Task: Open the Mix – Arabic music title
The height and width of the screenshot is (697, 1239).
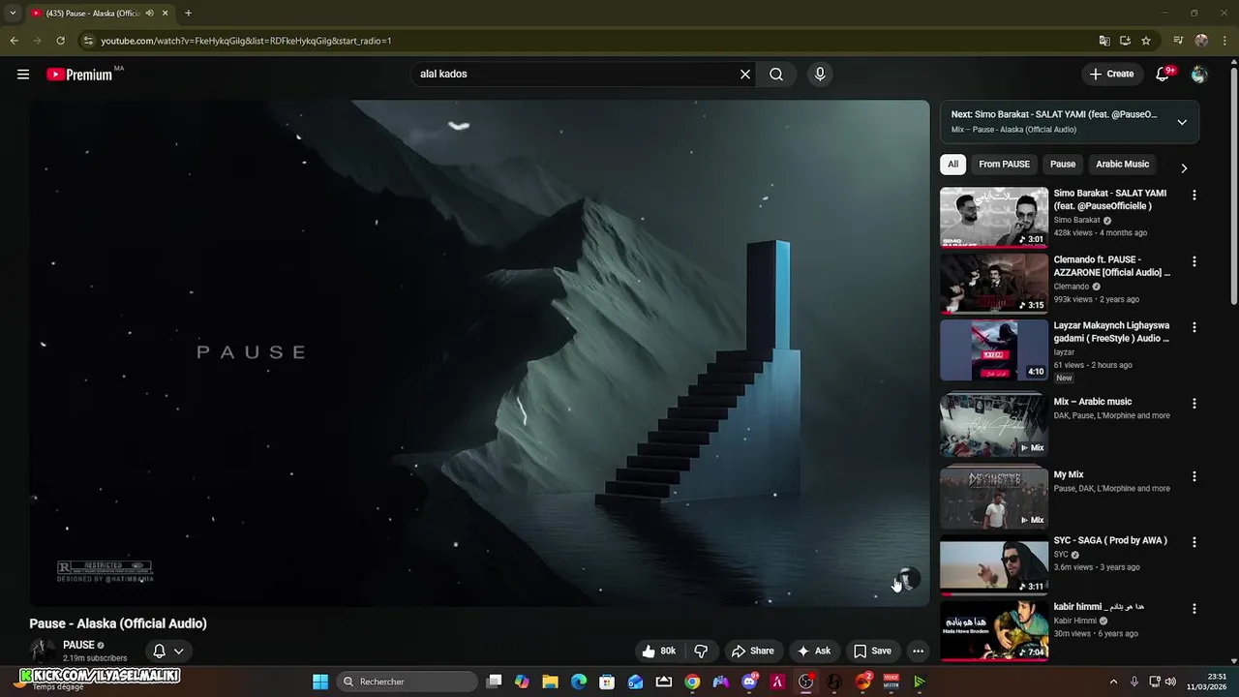Action: tap(1092, 402)
